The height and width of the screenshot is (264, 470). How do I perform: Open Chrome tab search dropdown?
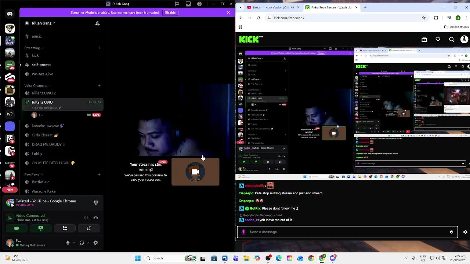[241, 7]
